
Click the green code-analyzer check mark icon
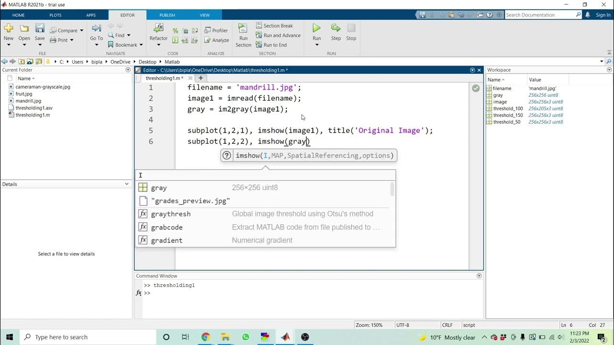click(x=475, y=88)
